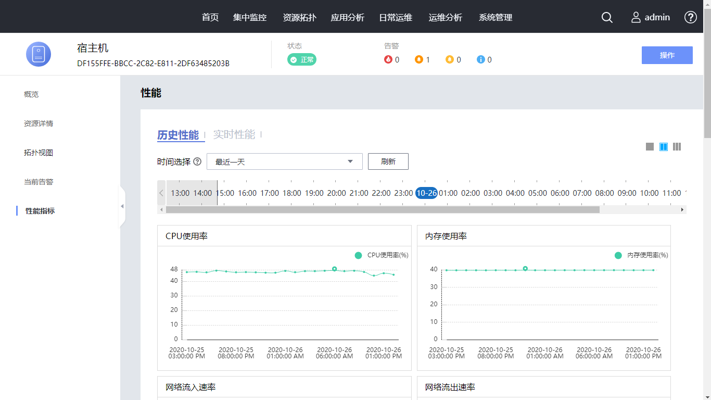
Task: Switch to two-column chart layout
Action: (664, 147)
